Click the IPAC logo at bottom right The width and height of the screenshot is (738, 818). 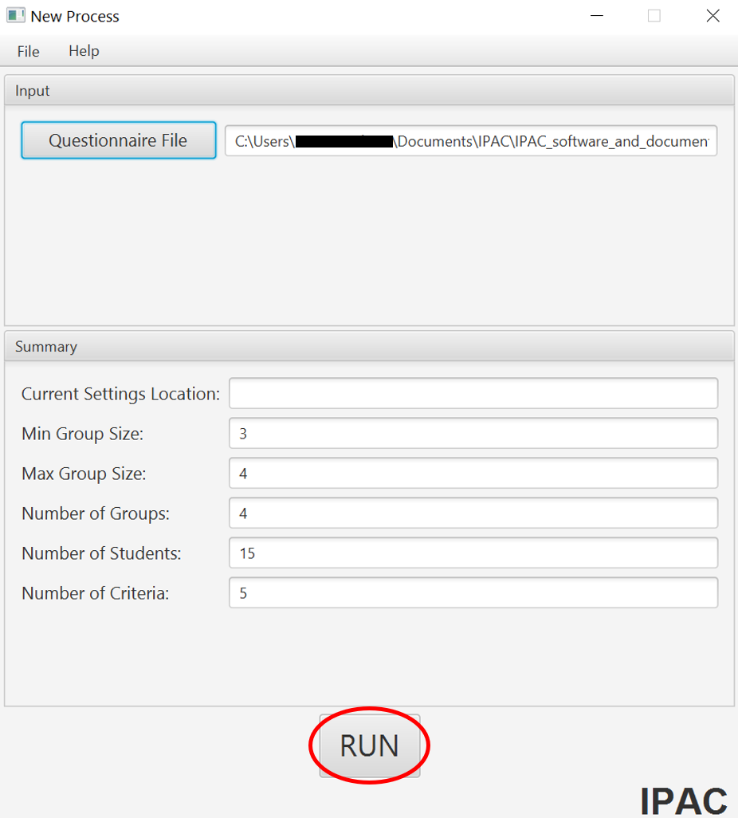click(685, 800)
